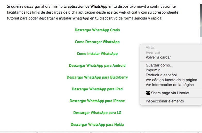Click the Descargar WhatsApp para LG link

tap(97, 113)
